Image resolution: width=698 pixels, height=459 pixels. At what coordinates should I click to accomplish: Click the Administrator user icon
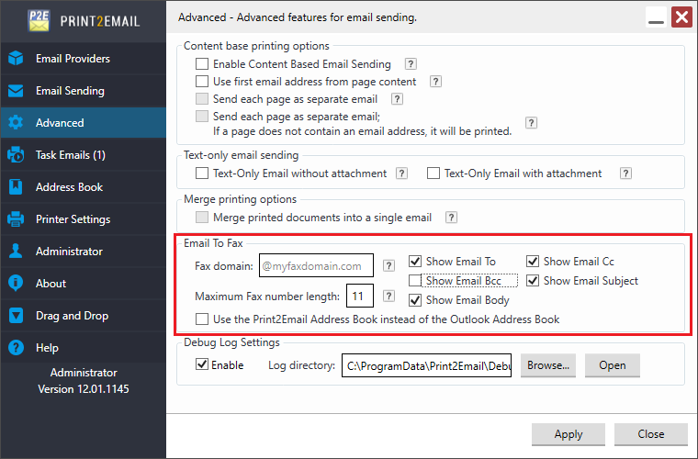pos(16,252)
